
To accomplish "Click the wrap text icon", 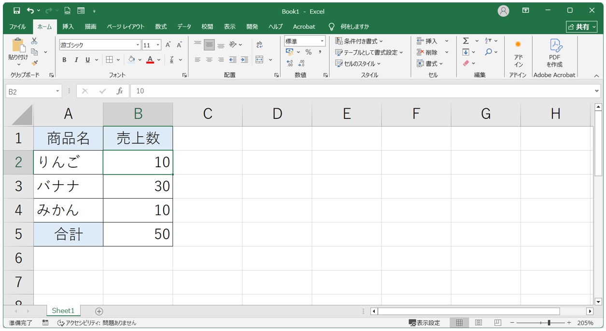I will click(x=259, y=45).
